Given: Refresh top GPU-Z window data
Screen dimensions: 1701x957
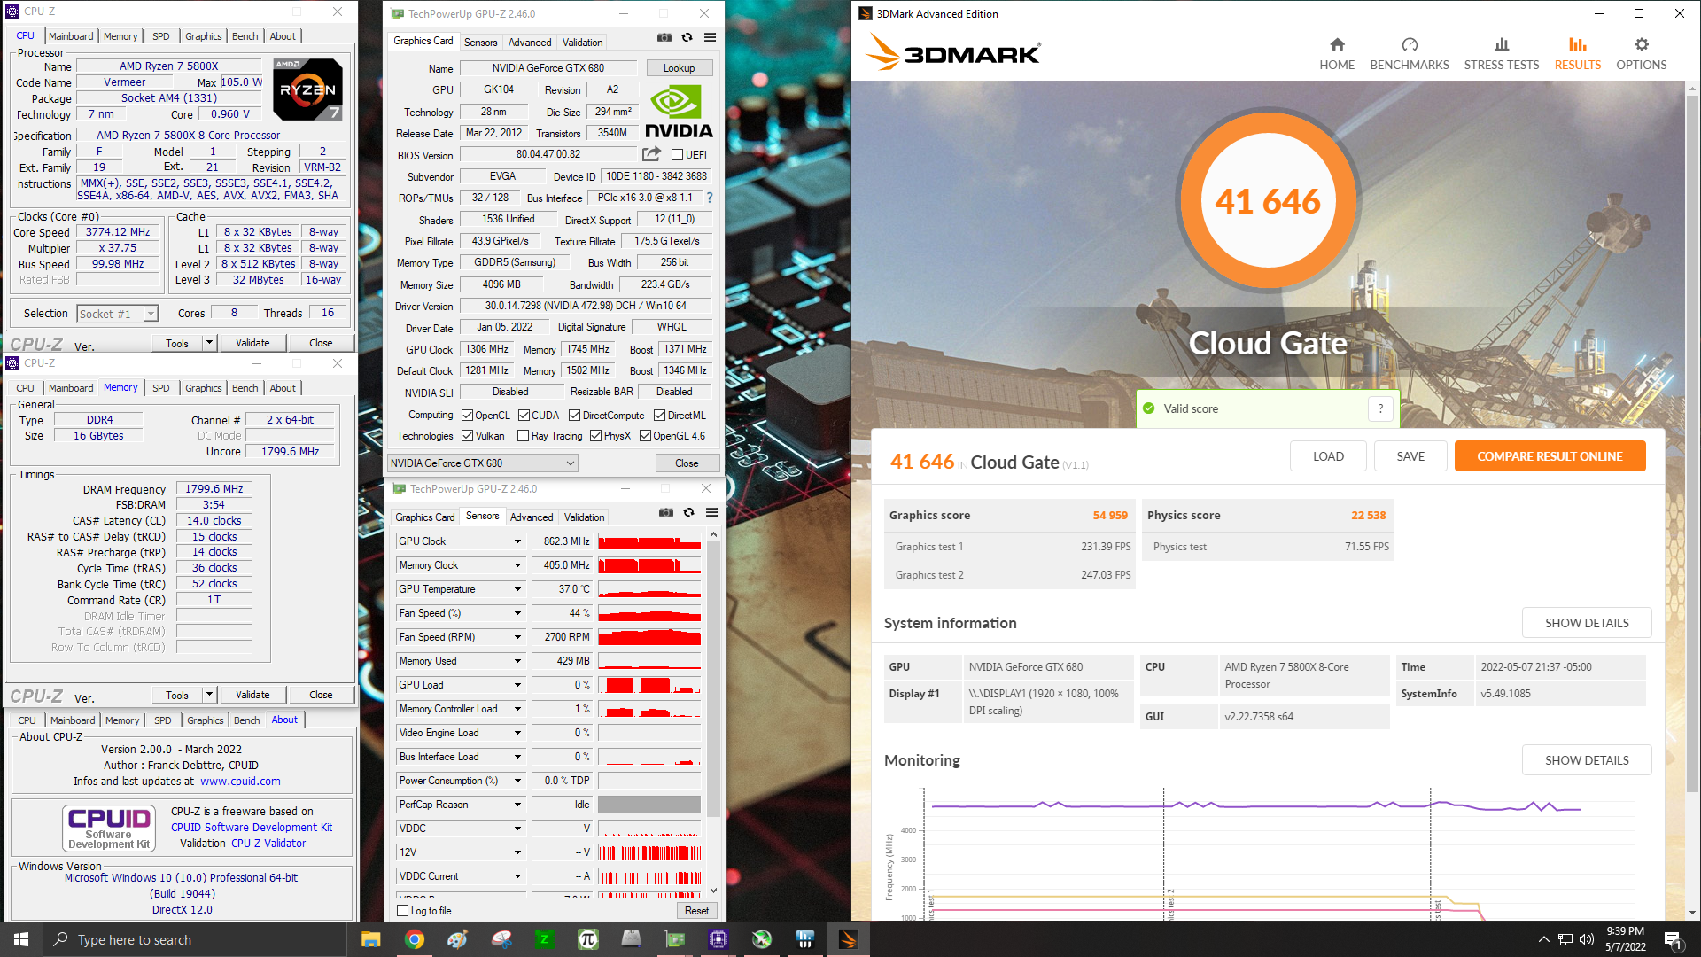Looking at the screenshot, I should 687,37.
